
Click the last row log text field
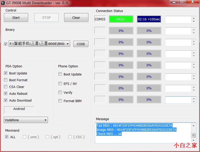coord(178,100)
